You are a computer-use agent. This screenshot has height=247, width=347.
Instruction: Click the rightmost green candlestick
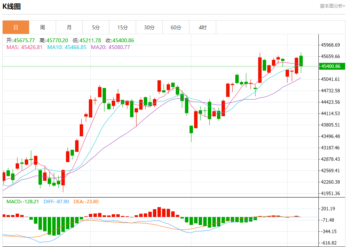pyautogui.click(x=301, y=61)
